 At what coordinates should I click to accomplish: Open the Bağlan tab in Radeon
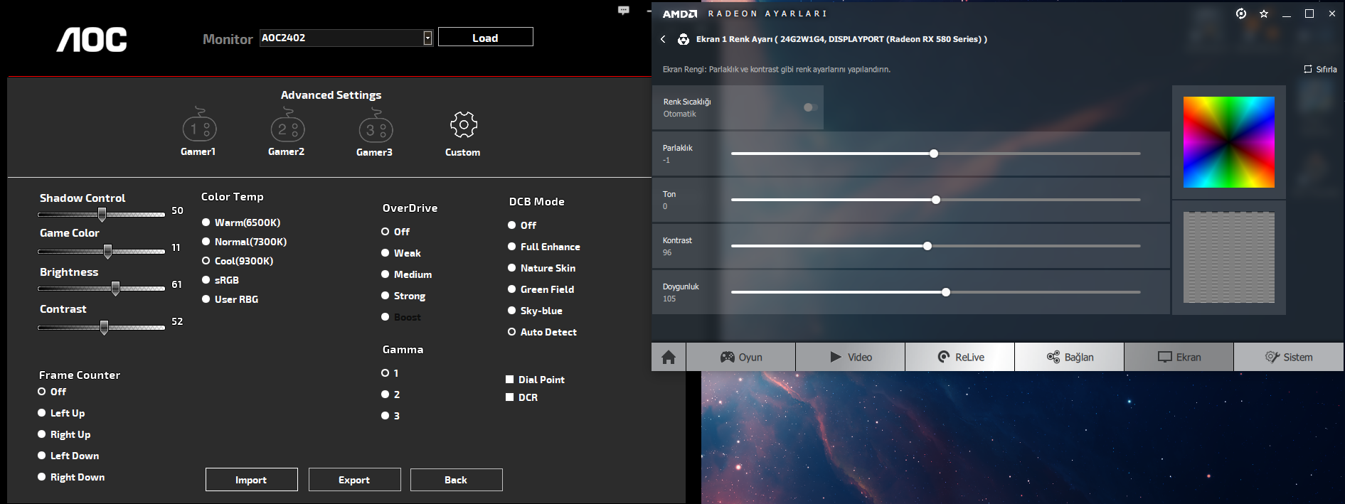(x=1070, y=357)
